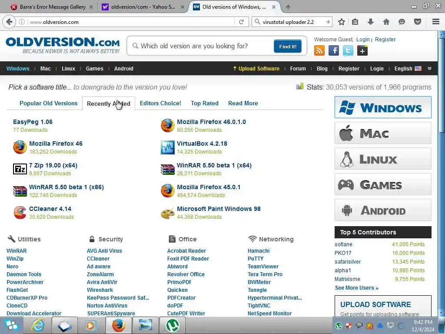
Task: Click the Google Plus icon
Action: tap(362, 50)
